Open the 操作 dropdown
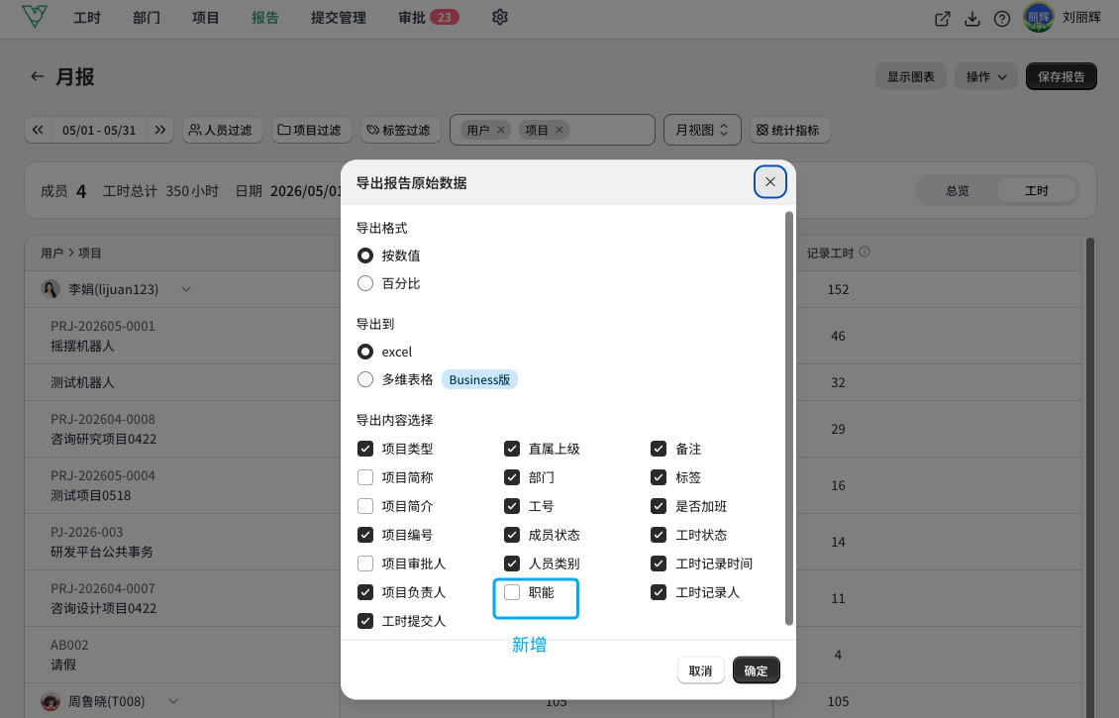 pyautogui.click(x=985, y=76)
